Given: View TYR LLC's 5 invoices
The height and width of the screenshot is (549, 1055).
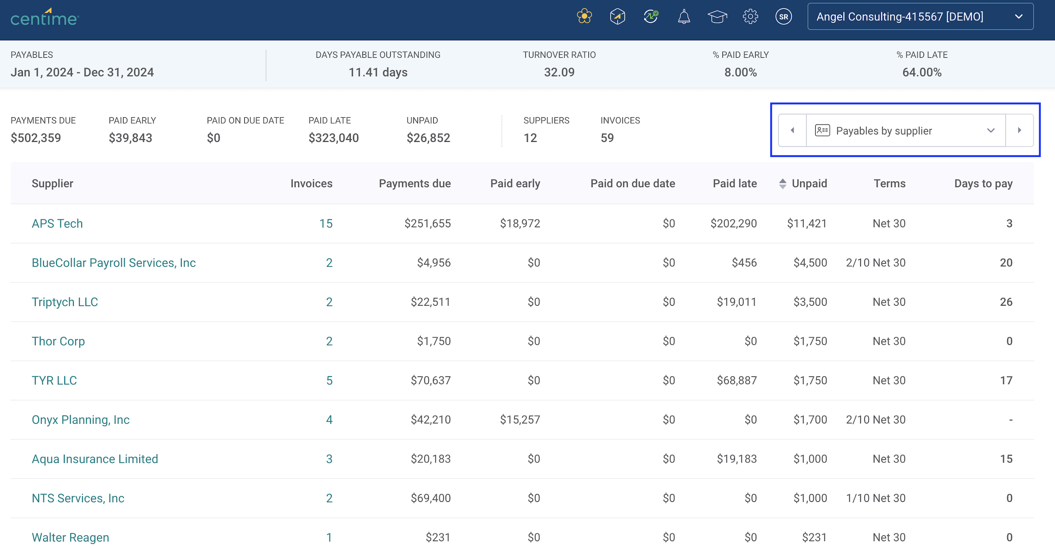Looking at the screenshot, I should (329, 380).
